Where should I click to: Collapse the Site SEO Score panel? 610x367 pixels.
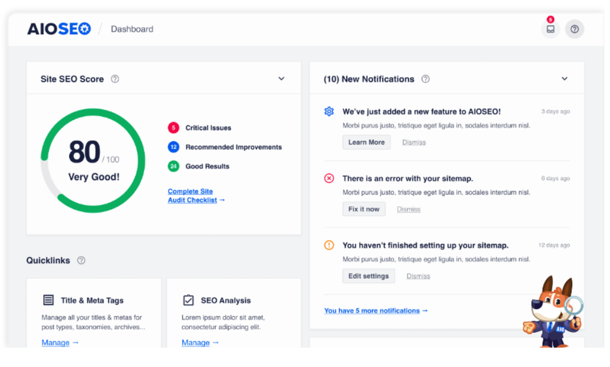[x=281, y=79]
